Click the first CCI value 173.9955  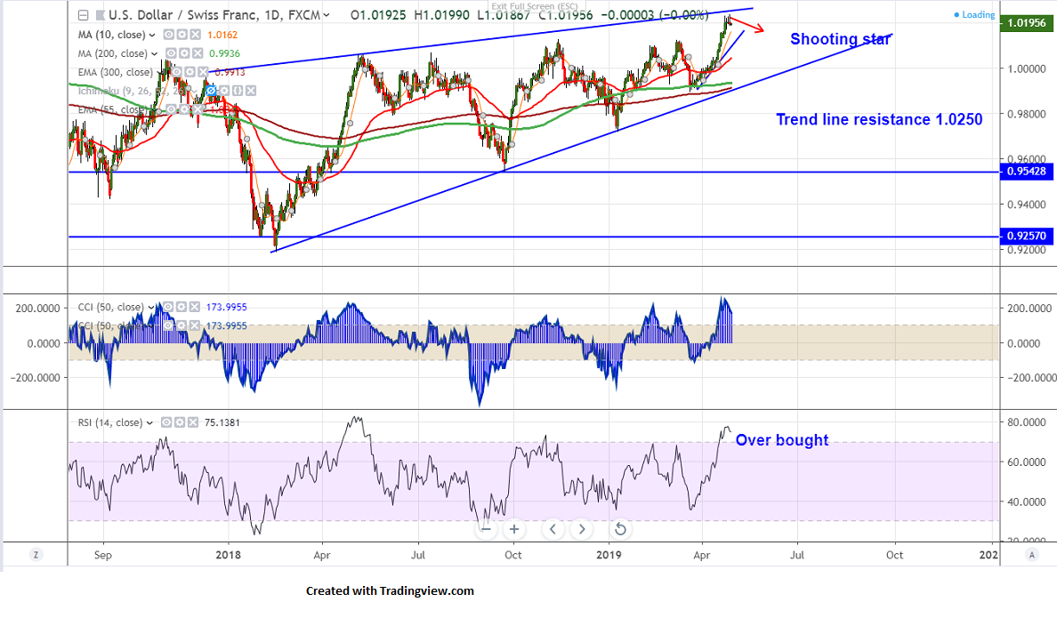click(227, 307)
